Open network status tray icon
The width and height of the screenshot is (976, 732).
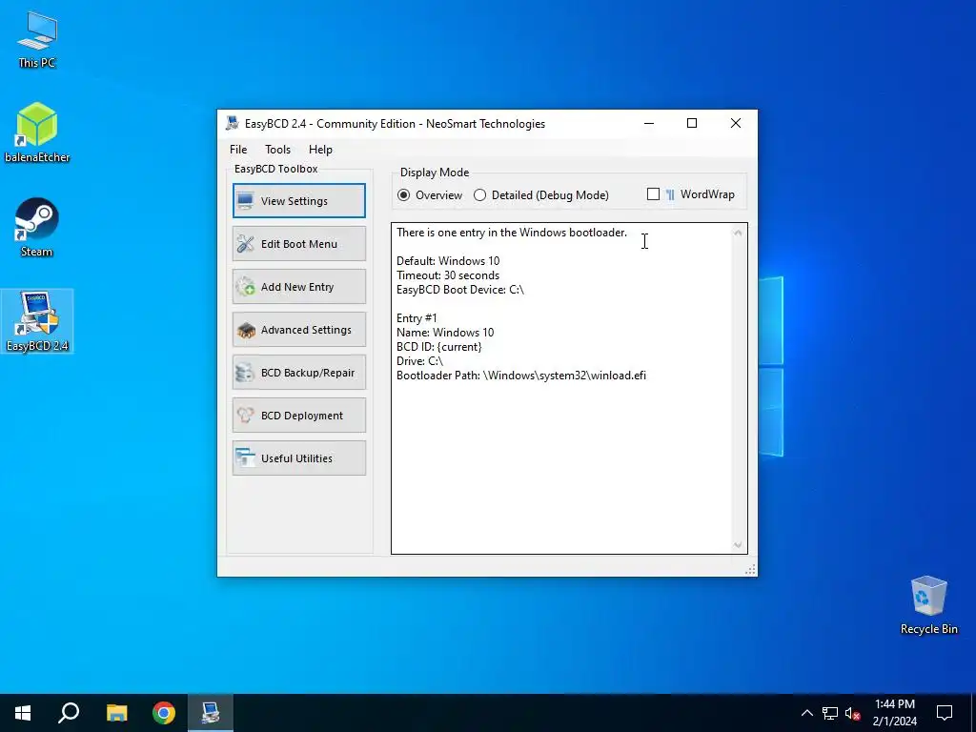click(x=830, y=713)
